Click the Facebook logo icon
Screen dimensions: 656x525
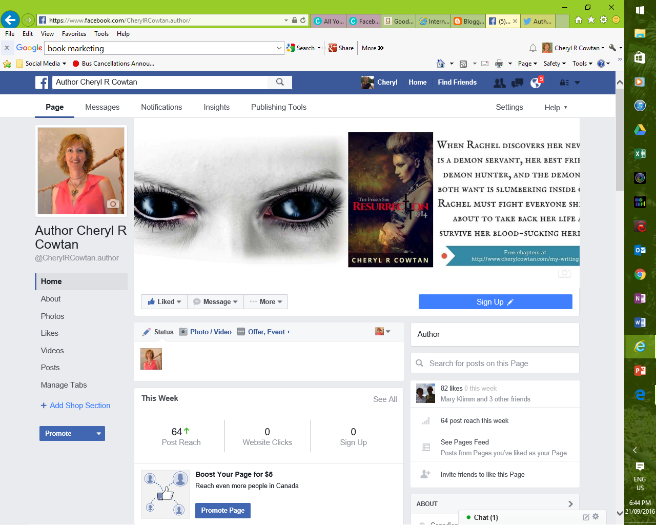coord(42,83)
